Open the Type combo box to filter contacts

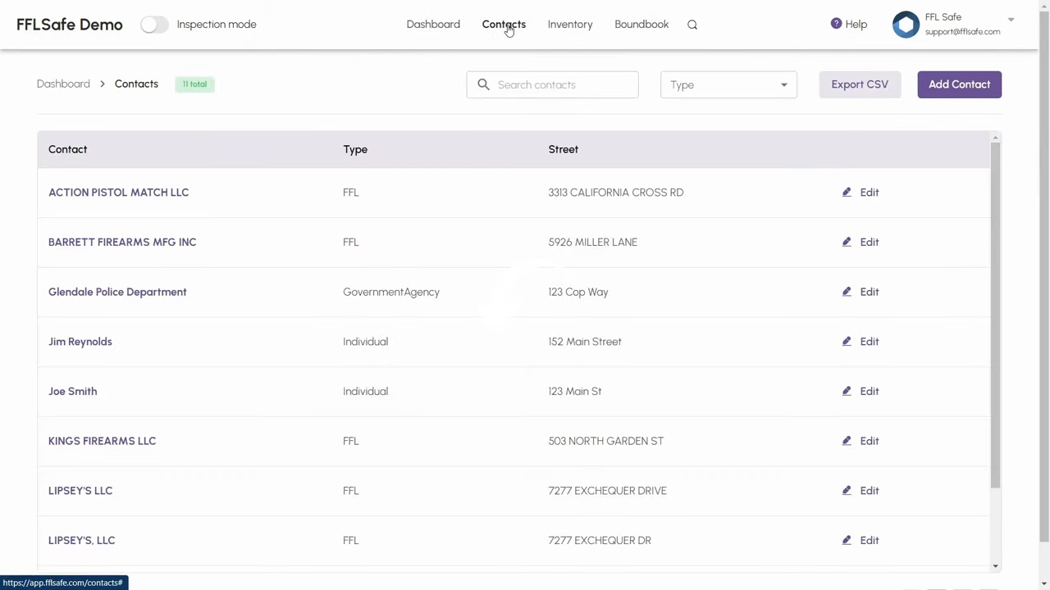(728, 84)
